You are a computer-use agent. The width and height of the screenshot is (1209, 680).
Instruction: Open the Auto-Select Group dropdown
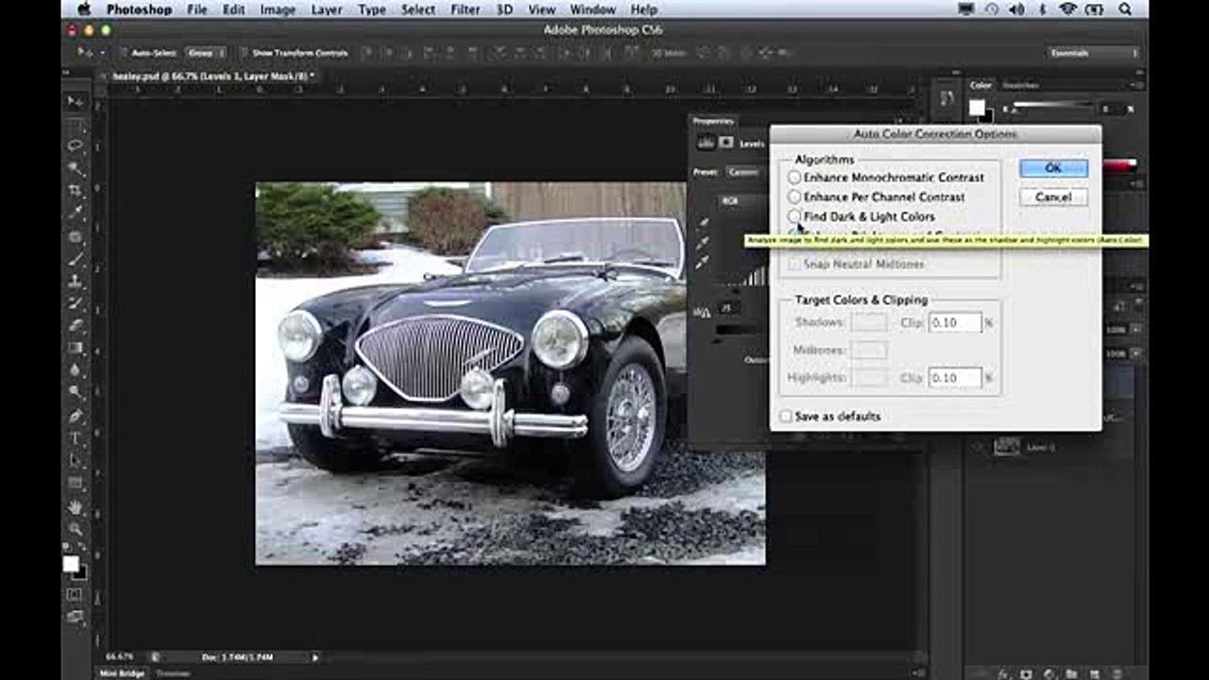pyautogui.click(x=205, y=53)
